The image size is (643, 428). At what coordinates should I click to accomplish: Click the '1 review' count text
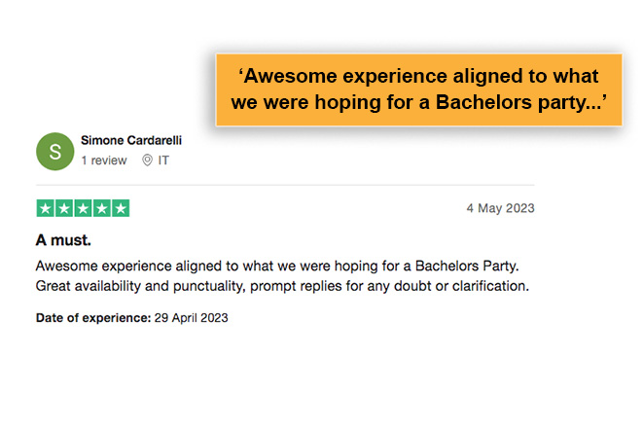coord(104,160)
